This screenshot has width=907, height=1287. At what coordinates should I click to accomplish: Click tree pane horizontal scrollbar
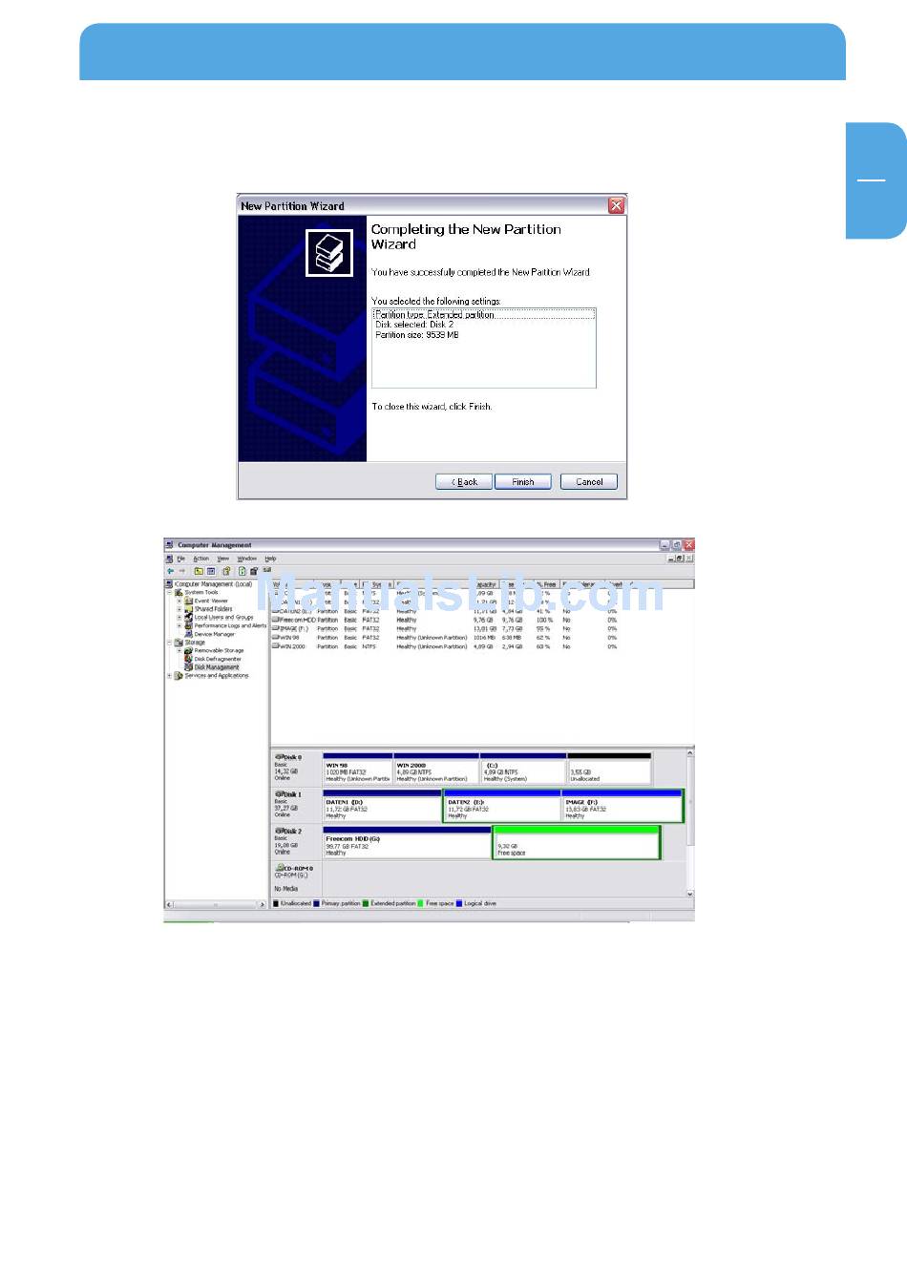[x=216, y=904]
